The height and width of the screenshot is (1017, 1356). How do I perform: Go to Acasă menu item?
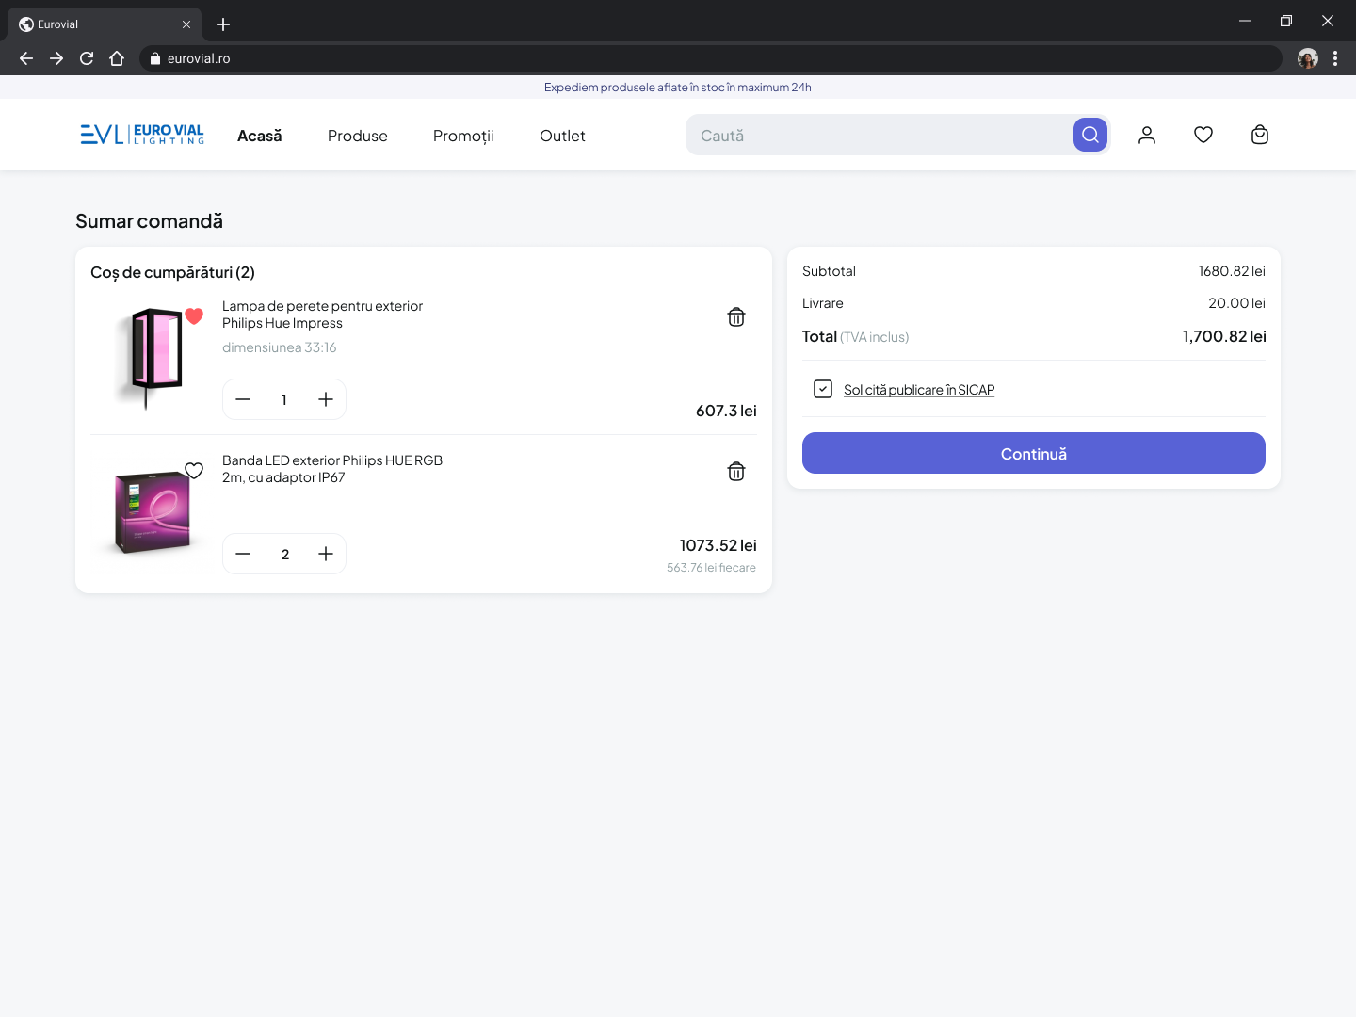260,136
